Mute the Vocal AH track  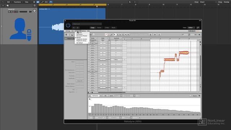point(9,12)
